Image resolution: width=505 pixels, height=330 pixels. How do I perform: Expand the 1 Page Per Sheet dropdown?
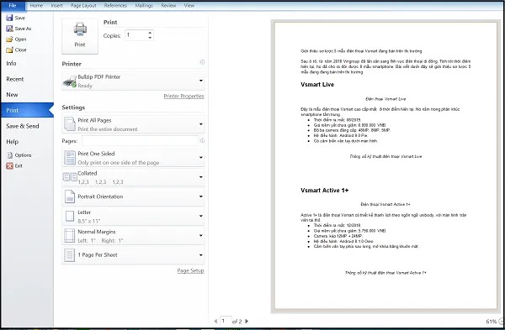133,255
